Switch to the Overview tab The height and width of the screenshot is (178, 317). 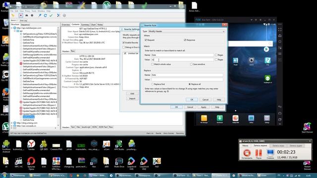click(66, 25)
